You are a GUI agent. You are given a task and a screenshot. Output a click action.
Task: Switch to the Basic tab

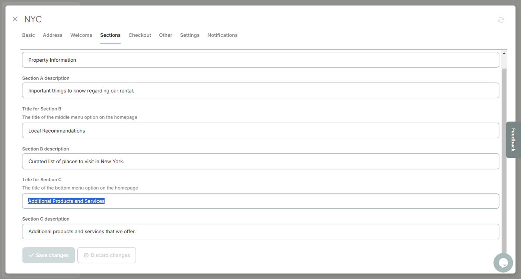click(x=28, y=35)
